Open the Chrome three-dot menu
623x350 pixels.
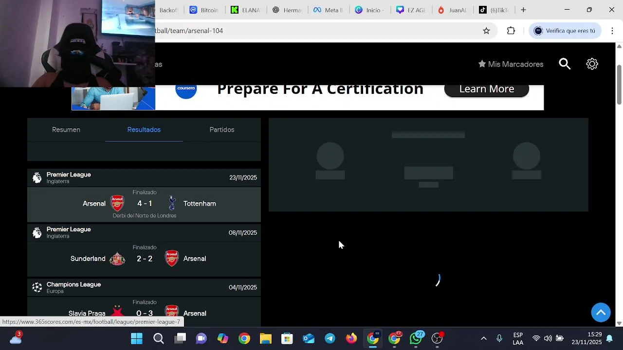612,31
